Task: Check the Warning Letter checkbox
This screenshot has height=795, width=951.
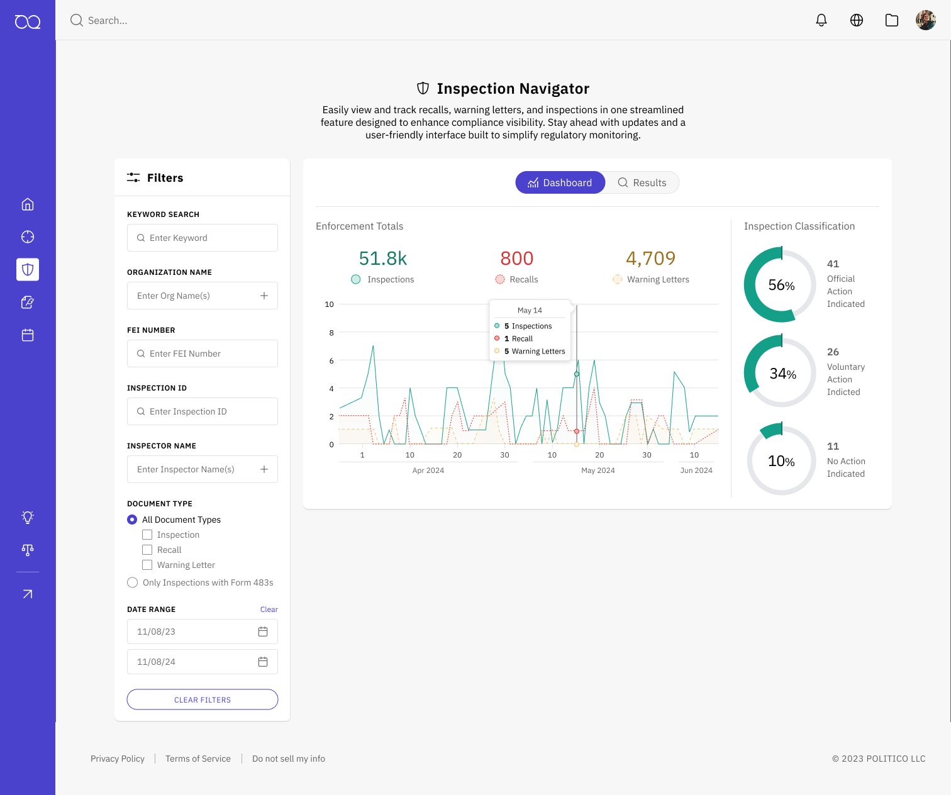Action: [147, 565]
